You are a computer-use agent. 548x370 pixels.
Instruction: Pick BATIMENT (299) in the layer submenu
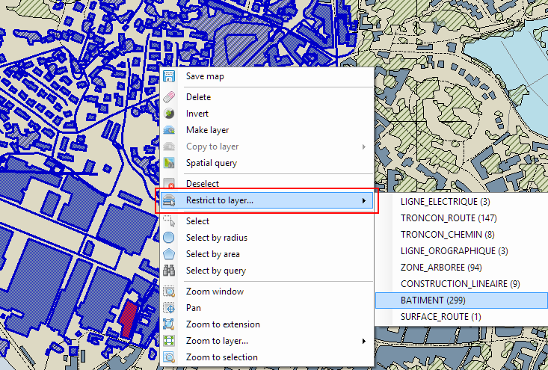coord(432,300)
